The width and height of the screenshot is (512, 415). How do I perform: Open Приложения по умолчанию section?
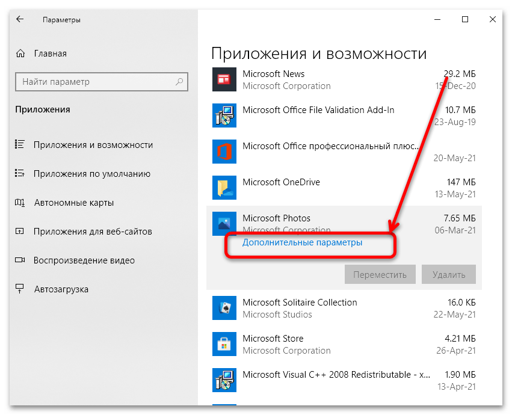[92, 174]
